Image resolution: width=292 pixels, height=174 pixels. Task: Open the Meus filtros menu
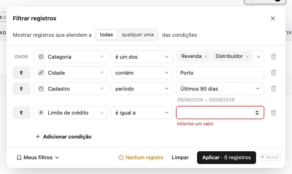(x=38, y=157)
